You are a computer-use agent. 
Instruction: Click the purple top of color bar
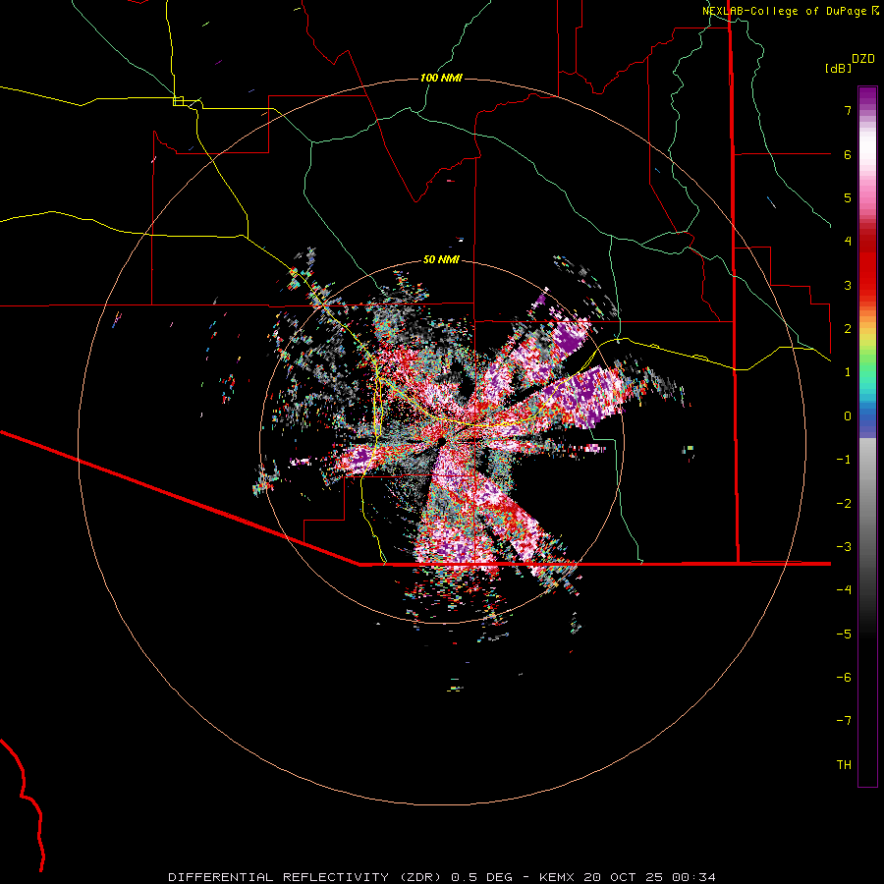pos(867,96)
